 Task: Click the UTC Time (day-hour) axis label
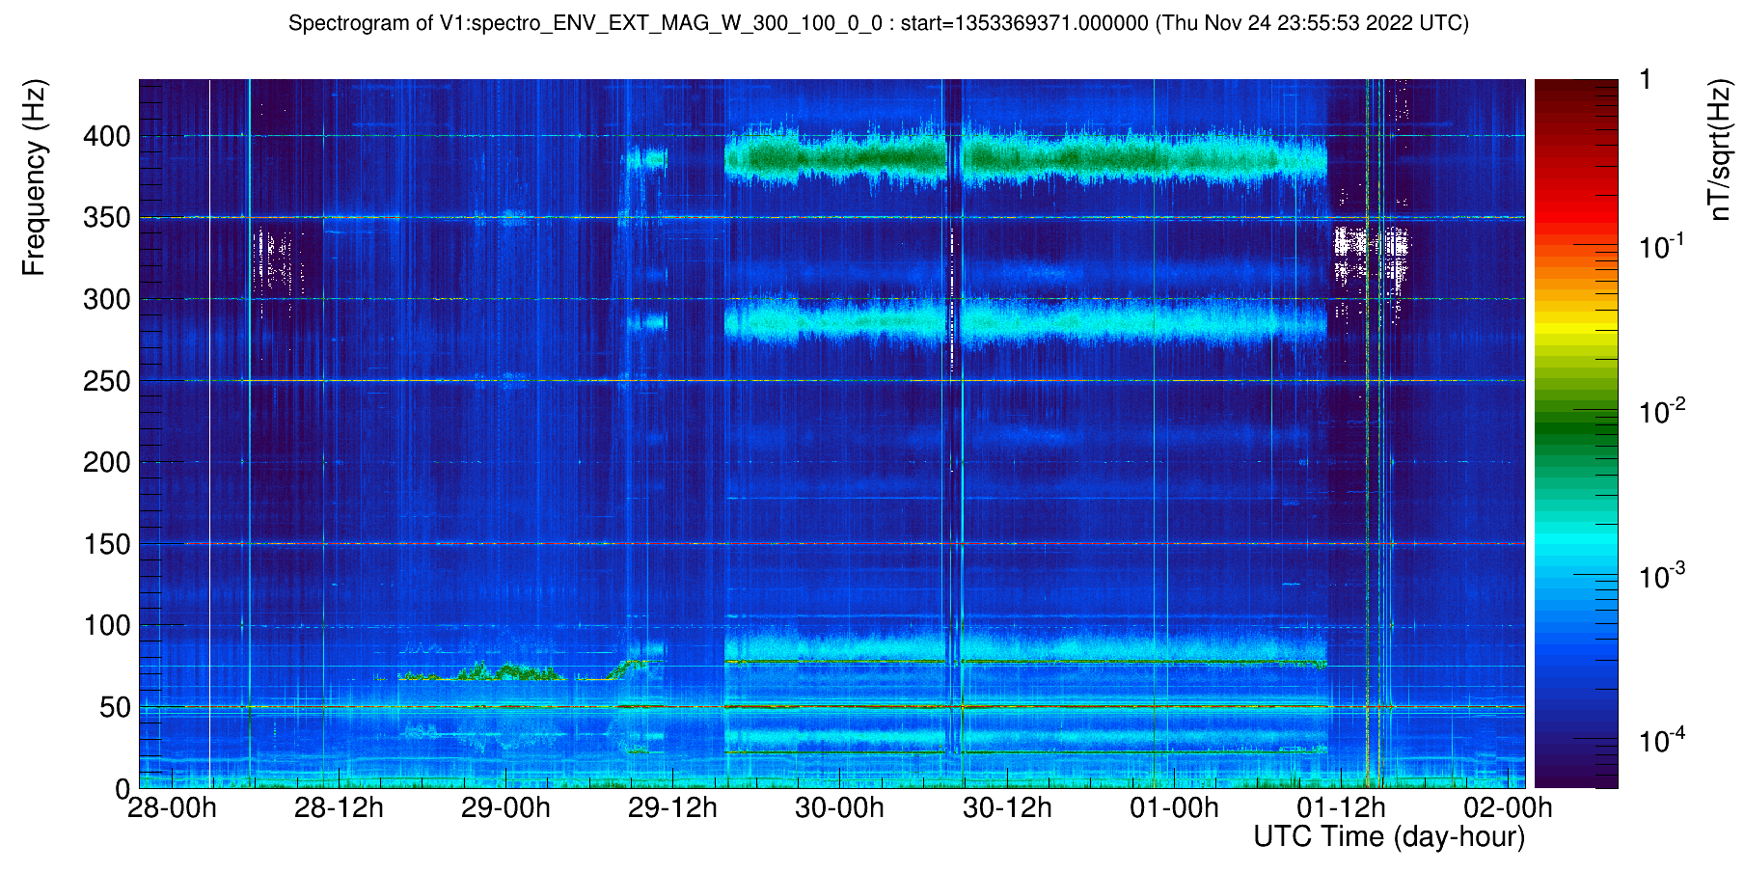click(x=1389, y=837)
